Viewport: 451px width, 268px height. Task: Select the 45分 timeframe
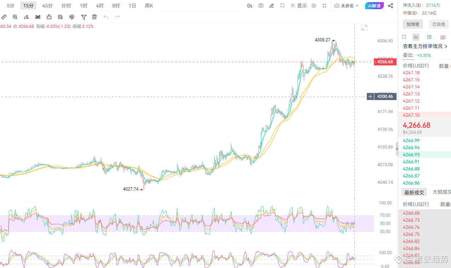click(x=47, y=6)
